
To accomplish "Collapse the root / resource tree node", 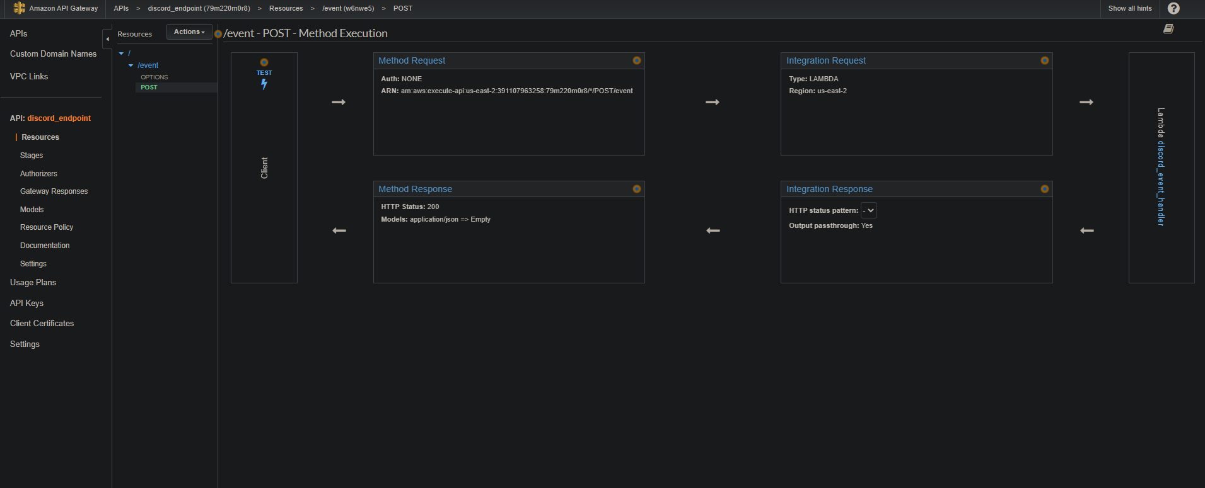I will click(x=122, y=54).
